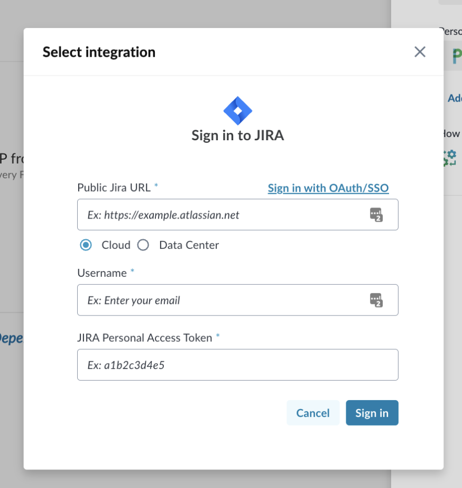Screen dimensions: 462x488
Task: Click the Select integration title text
Action: tap(99, 52)
